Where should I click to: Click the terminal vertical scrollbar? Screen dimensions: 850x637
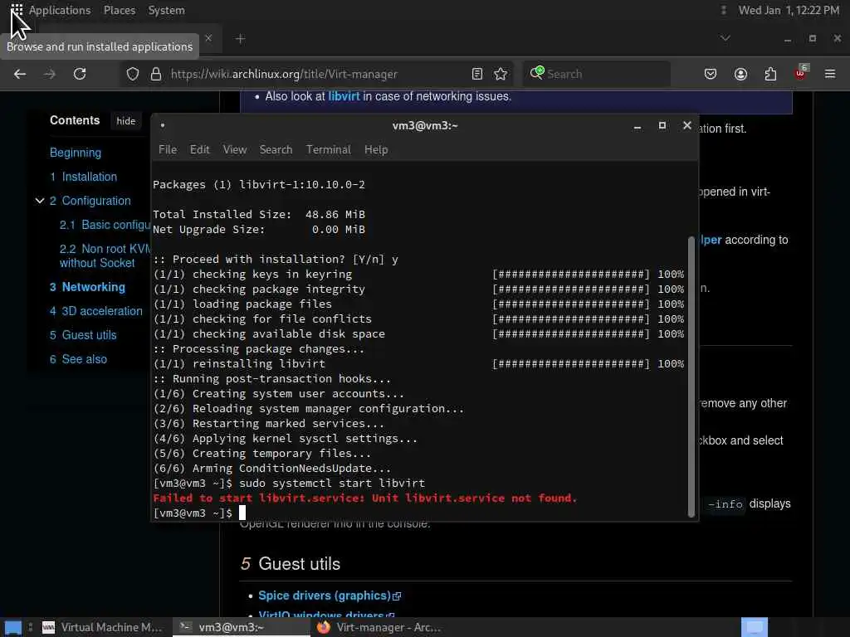click(691, 377)
